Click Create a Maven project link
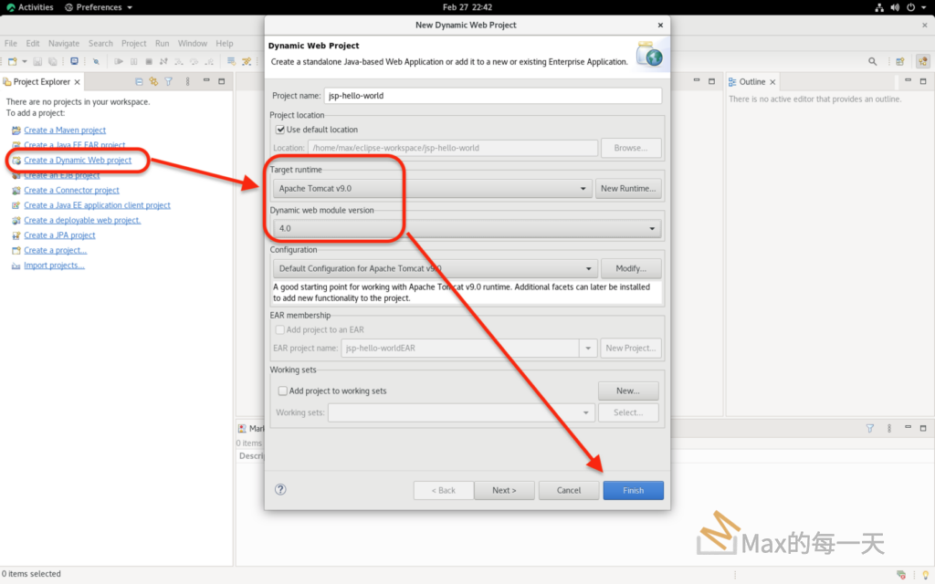 point(65,130)
